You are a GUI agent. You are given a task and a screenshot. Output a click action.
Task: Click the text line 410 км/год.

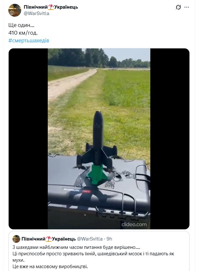[23, 33]
